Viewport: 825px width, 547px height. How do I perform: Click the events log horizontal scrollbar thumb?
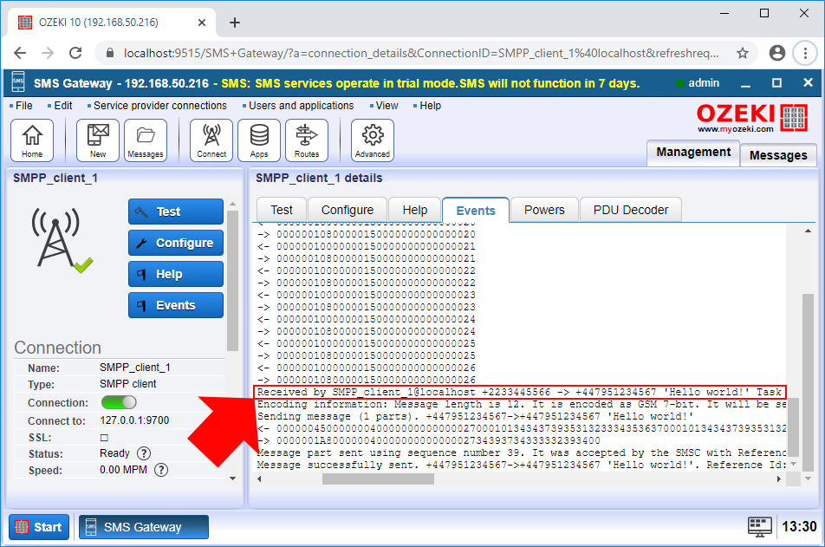(378, 479)
